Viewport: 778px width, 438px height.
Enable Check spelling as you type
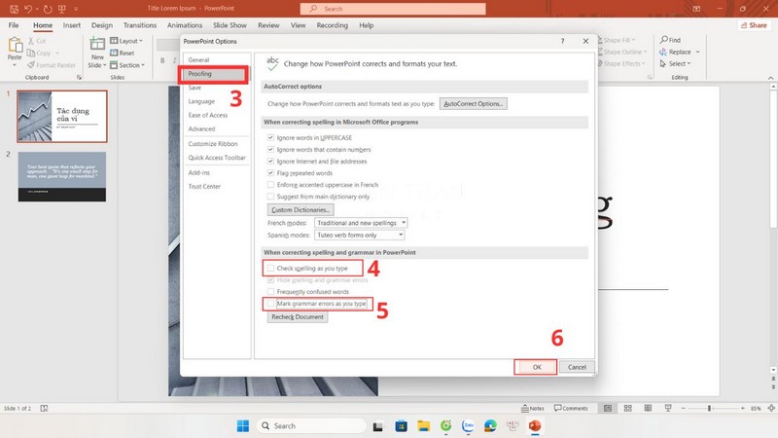click(270, 267)
